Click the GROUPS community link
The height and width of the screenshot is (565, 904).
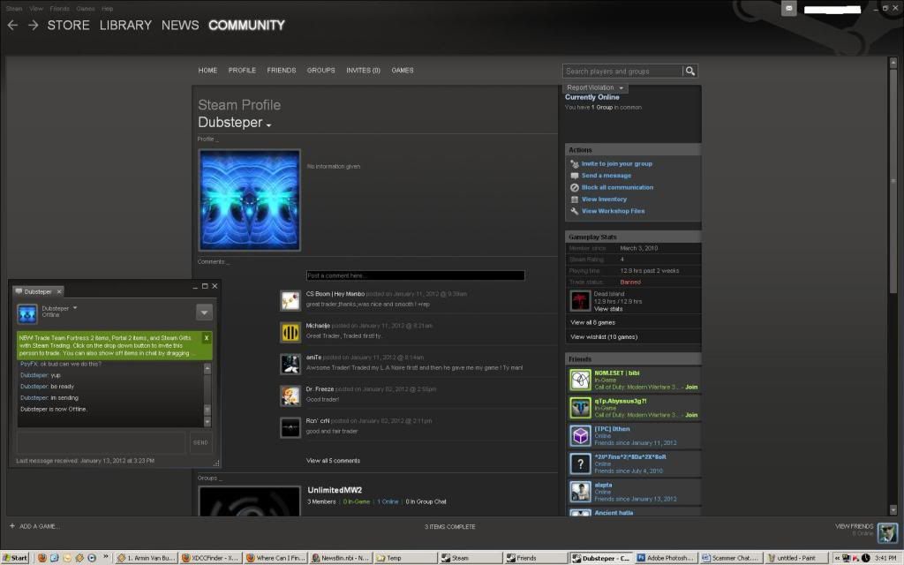321,71
